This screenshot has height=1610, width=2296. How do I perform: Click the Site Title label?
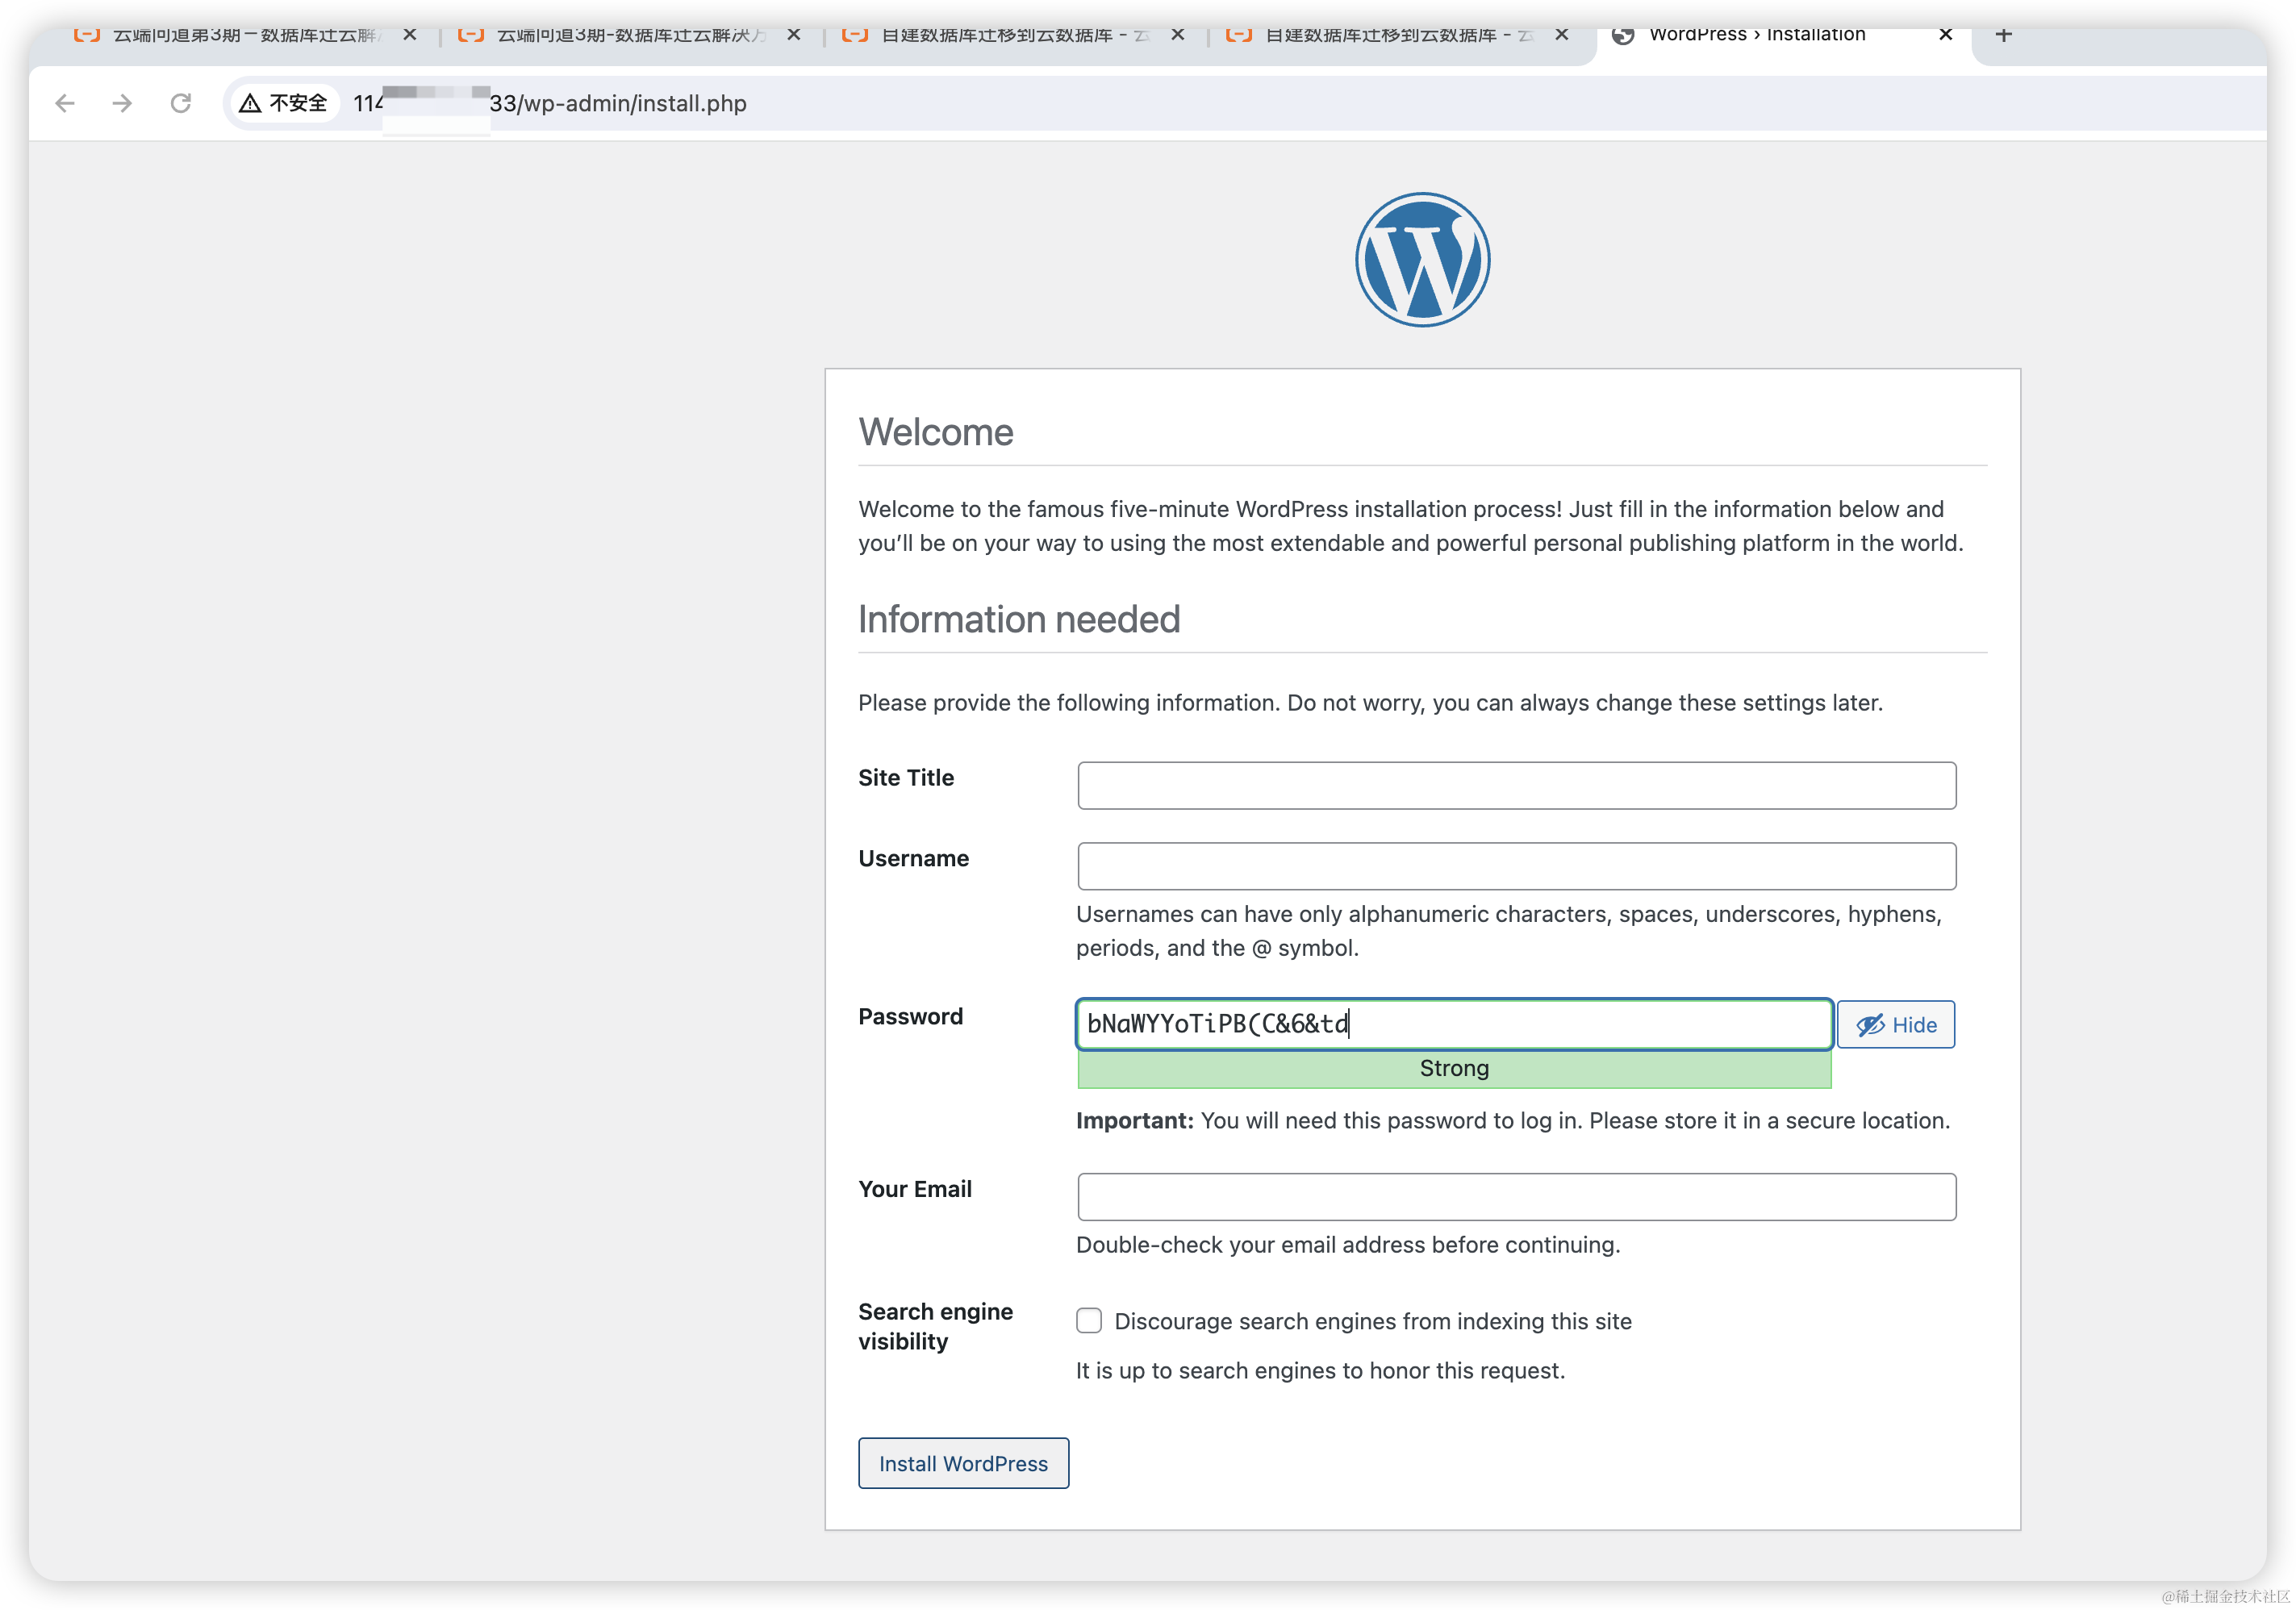[x=906, y=777]
